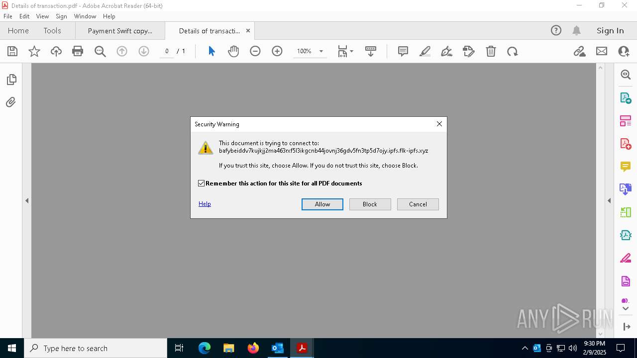Open the Sign menu
This screenshot has height=358, width=637.
(x=61, y=16)
